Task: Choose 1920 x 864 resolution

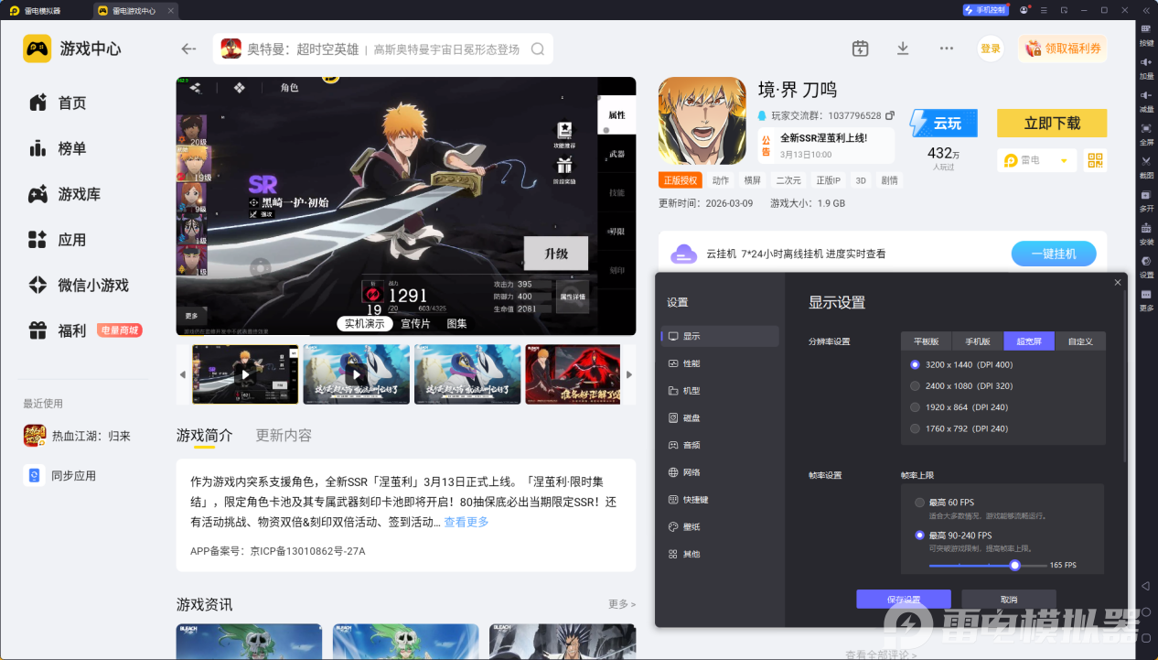Action: coord(915,407)
